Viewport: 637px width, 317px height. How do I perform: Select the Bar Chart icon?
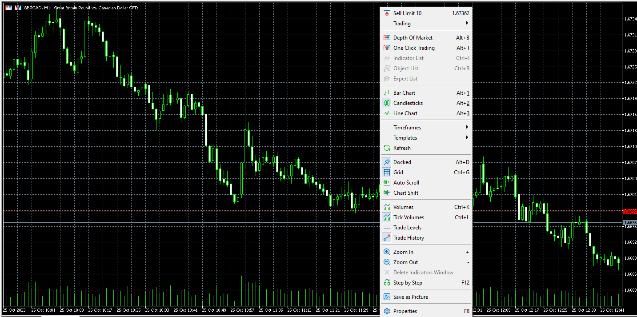click(387, 93)
